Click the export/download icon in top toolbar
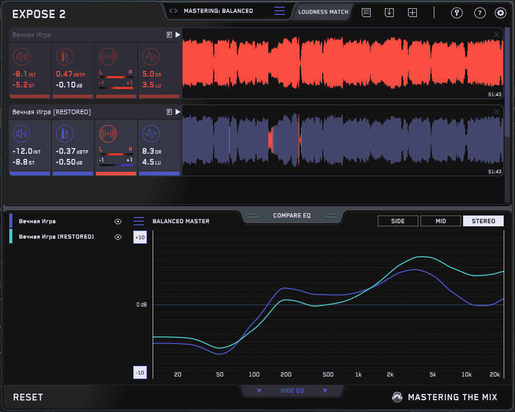This screenshot has width=515, height=412. 389,13
